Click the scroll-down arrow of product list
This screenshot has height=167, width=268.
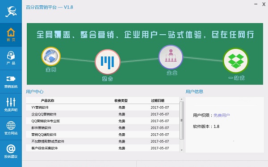pos(181,150)
